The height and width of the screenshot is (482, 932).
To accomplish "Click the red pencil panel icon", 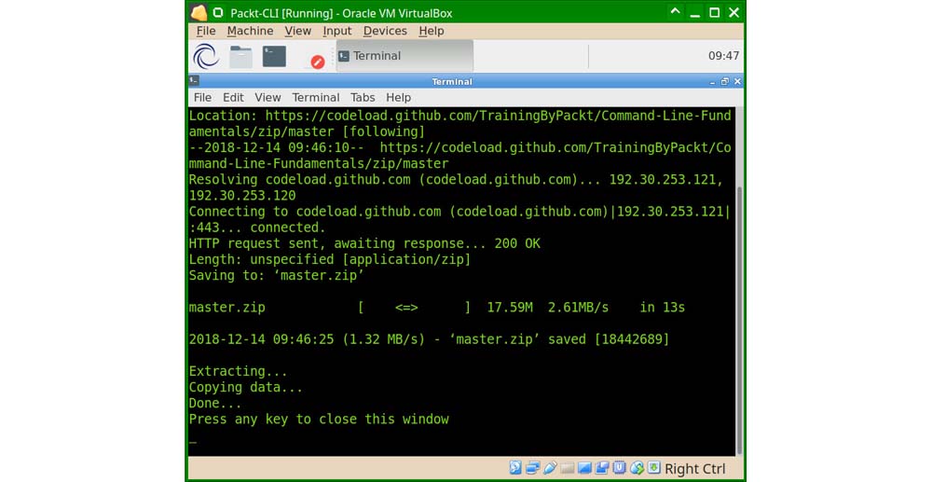I will pyautogui.click(x=318, y=62).
